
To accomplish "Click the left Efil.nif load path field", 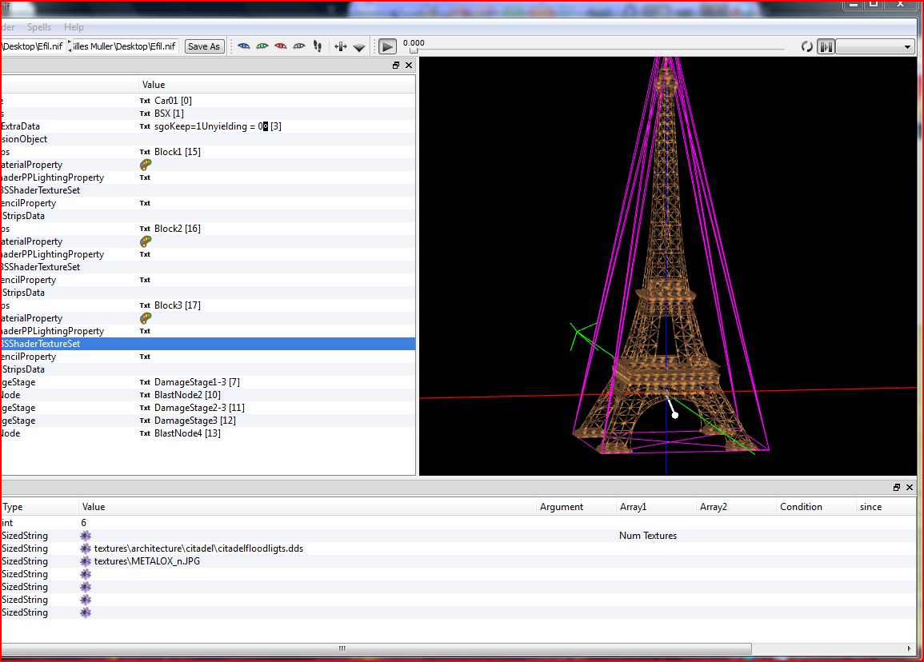I will (x=33, y=46).
